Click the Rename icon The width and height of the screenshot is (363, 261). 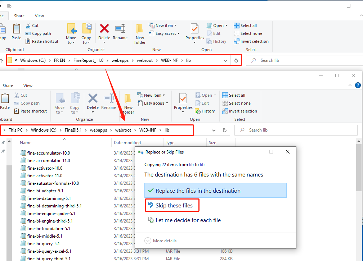tap(120, 33)
